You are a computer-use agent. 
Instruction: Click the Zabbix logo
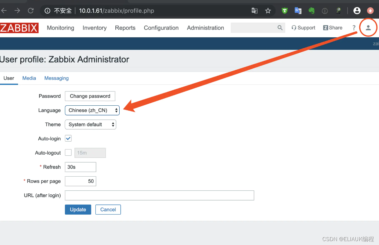(x=19, y=28)
